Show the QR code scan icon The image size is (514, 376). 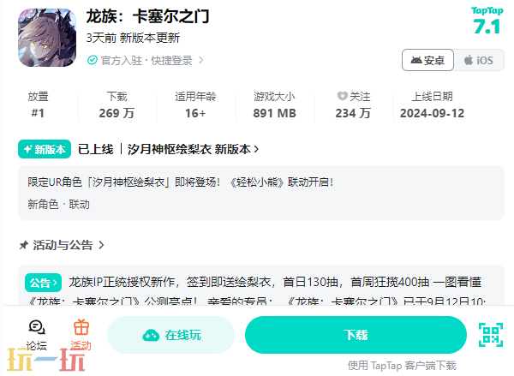click(x=491, y=335)
